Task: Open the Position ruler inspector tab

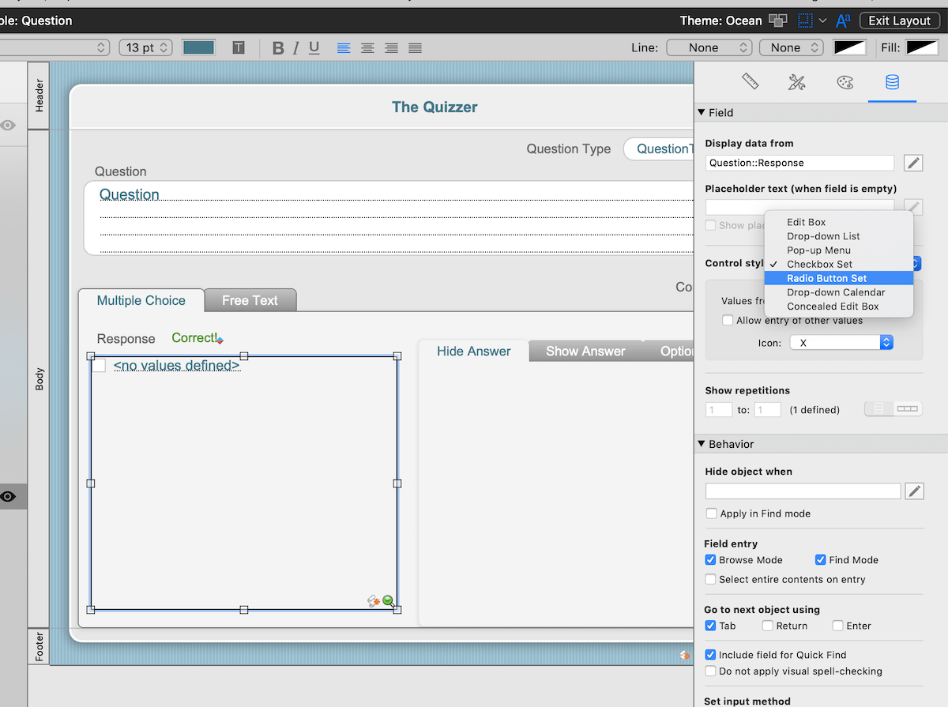Action: click(750, 82)
